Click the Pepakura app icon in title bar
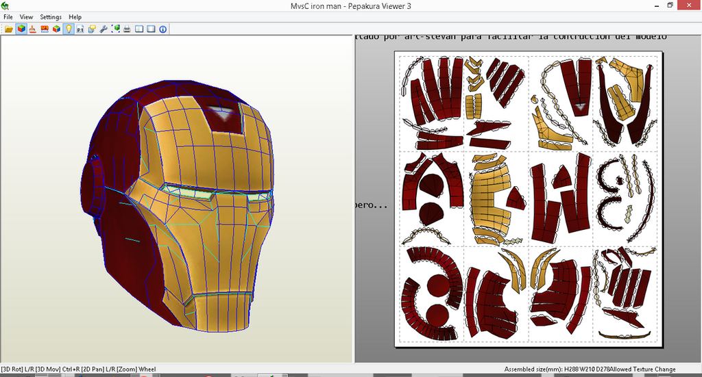The width and height of the screenshot is (702, 377). coord(5,5)
